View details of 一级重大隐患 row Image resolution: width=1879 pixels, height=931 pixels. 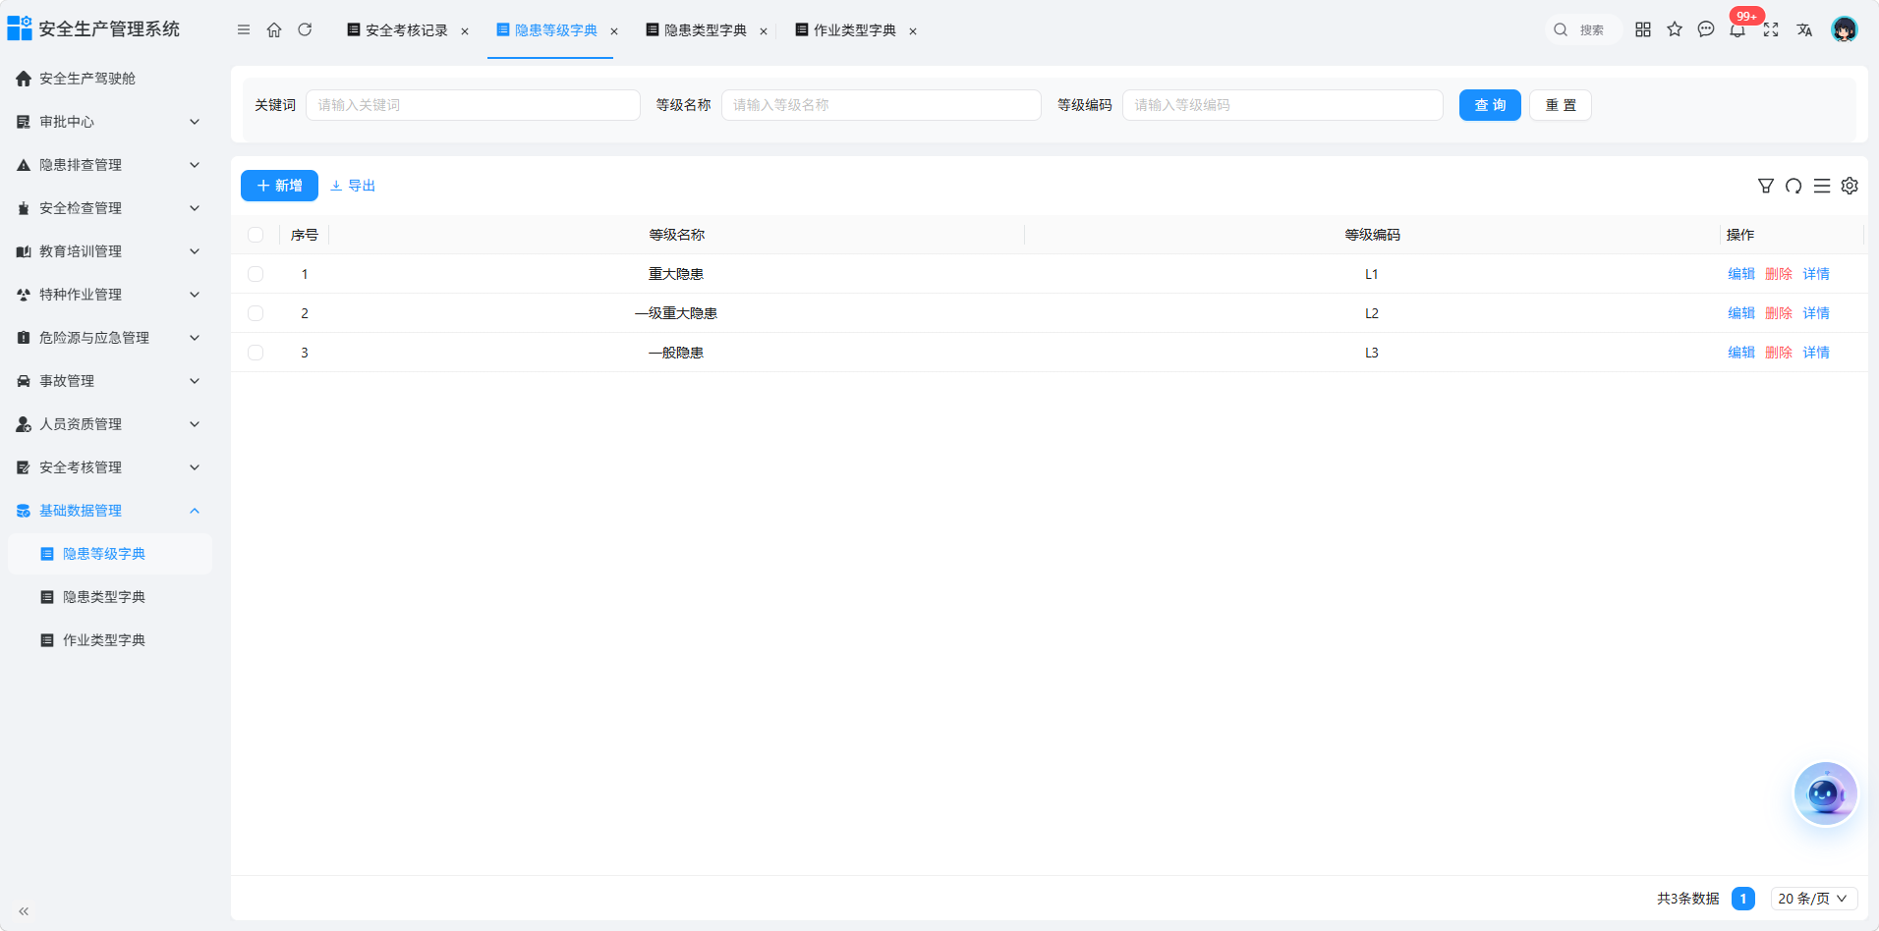[1816, 313]
